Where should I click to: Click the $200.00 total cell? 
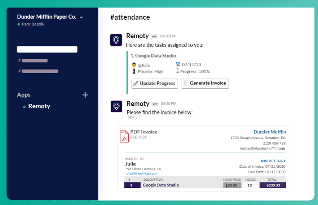(273, 185)
